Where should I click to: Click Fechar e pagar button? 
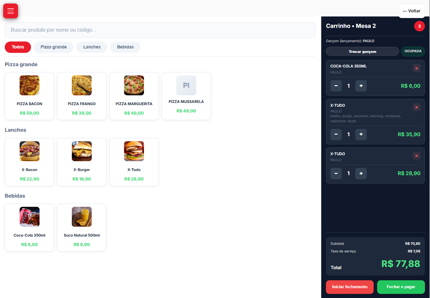tap(401, 287)
